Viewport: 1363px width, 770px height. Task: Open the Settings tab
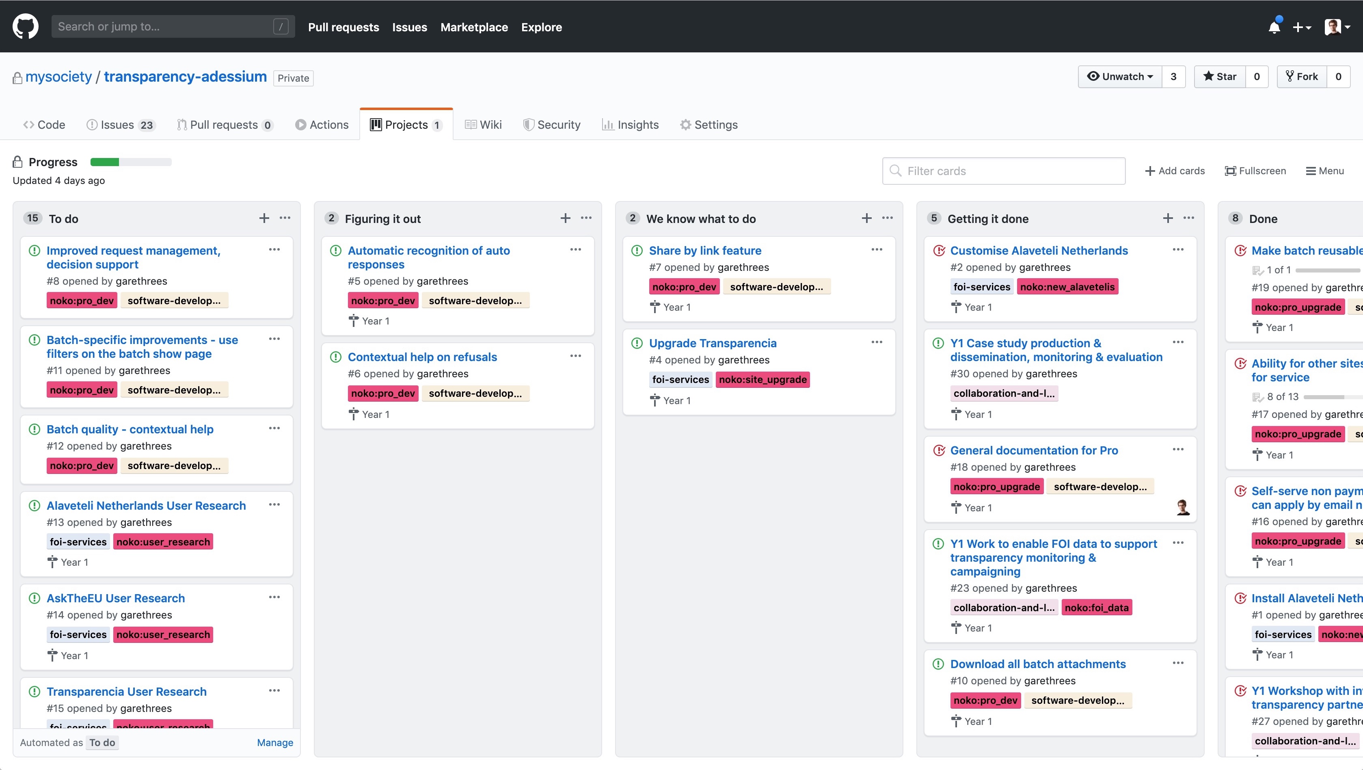click(709, 125)
